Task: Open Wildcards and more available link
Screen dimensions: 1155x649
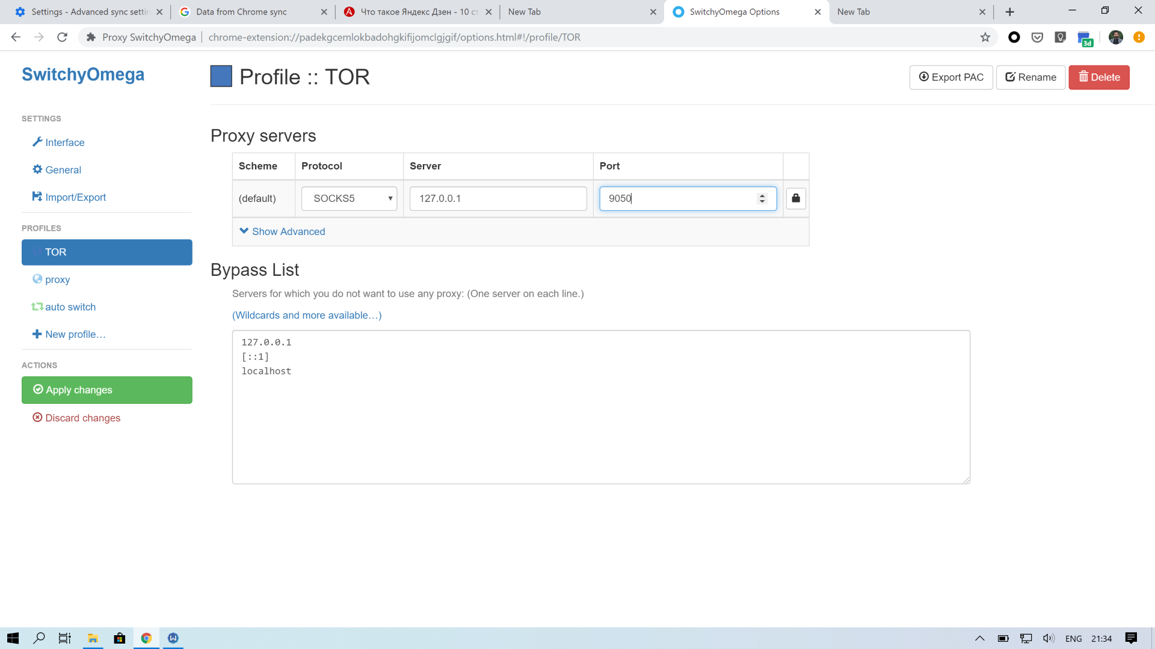Action: (x=307, y=315)
